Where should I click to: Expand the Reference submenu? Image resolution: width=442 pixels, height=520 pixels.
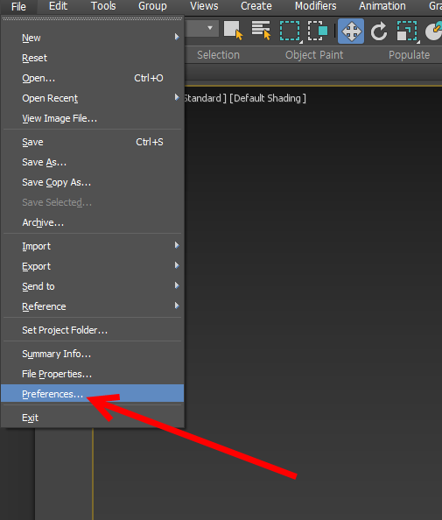tap(177, 306)
